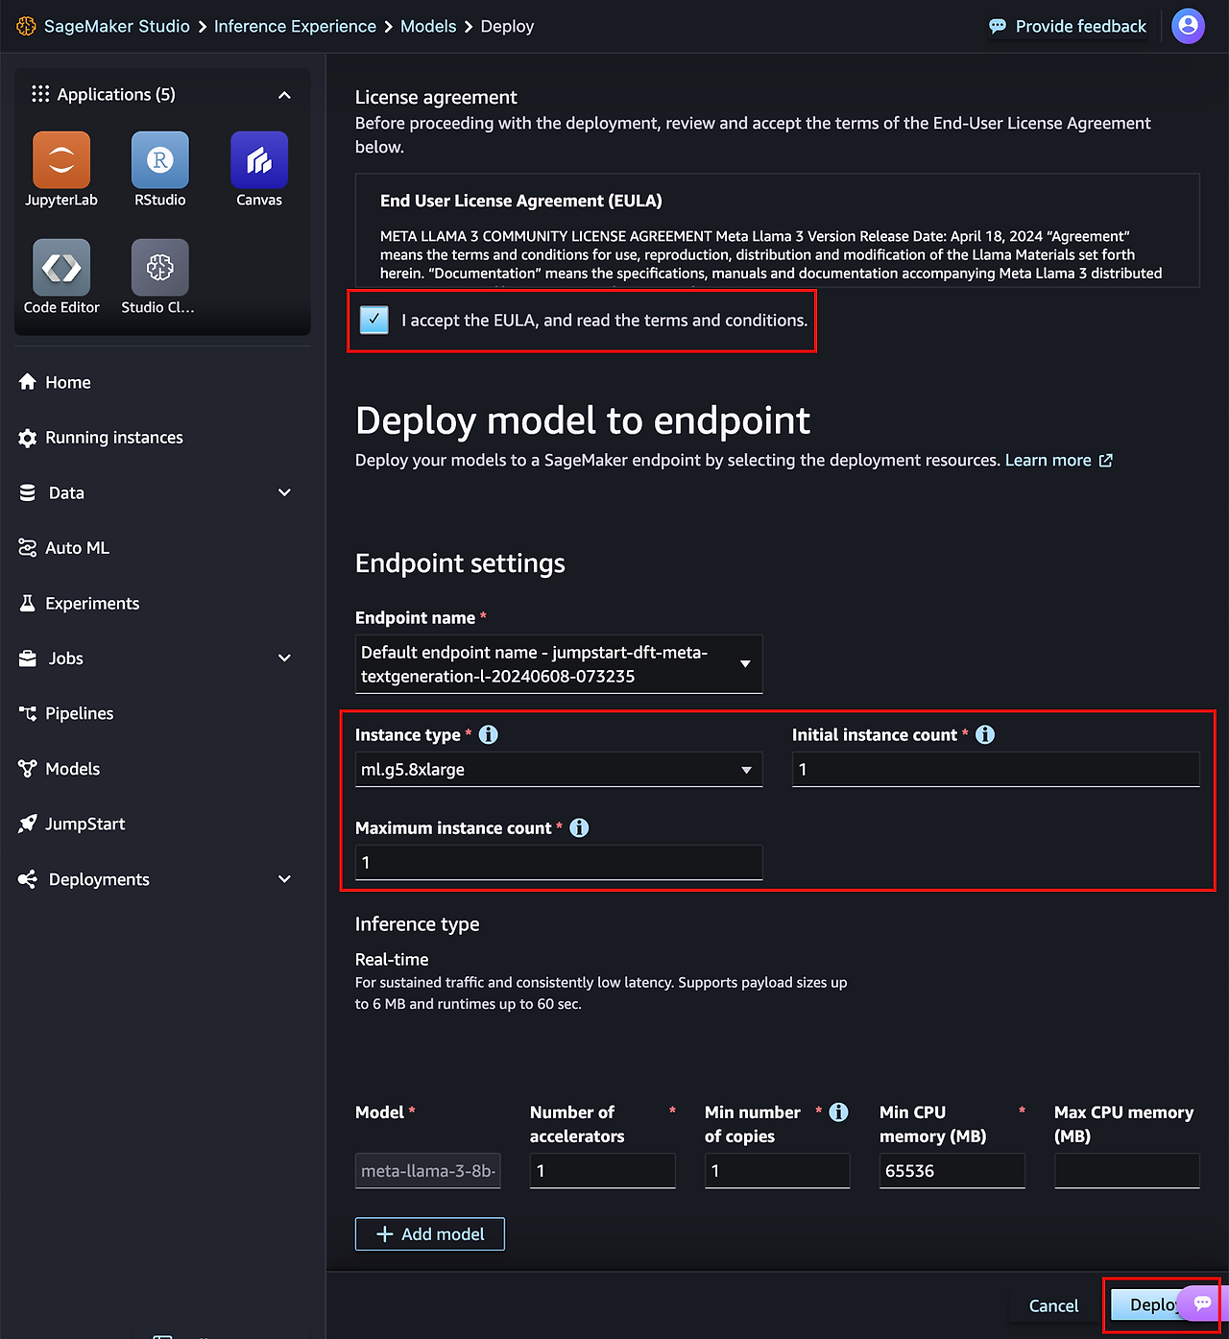The image size is (1229, 1339).
Task: Open Running instances page
Action: click(113, 438)
